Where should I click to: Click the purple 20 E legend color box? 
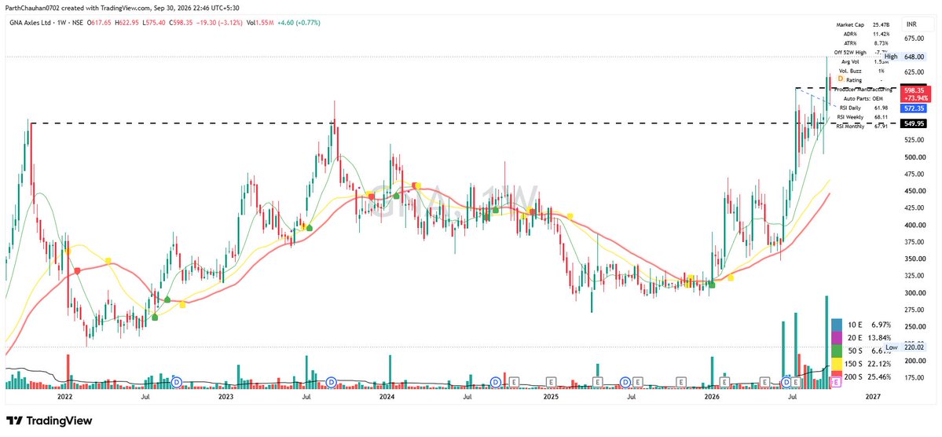pyautogui.click(x=836, y=338)
